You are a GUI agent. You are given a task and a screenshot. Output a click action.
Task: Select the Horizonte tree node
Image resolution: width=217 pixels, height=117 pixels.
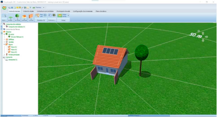9,57
